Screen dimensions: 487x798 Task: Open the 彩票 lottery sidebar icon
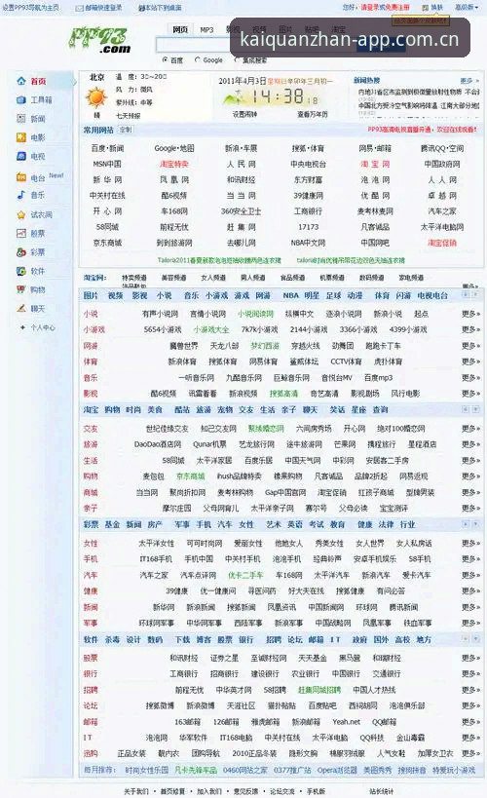click(21, 252)
